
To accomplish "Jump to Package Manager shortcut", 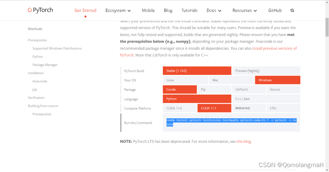I will coord(45,65).
